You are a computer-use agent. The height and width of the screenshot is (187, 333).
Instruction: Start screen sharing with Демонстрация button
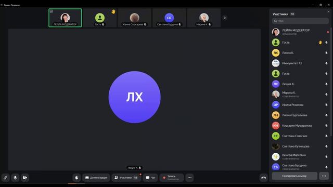pyautogui.click(x=96, y=178)
